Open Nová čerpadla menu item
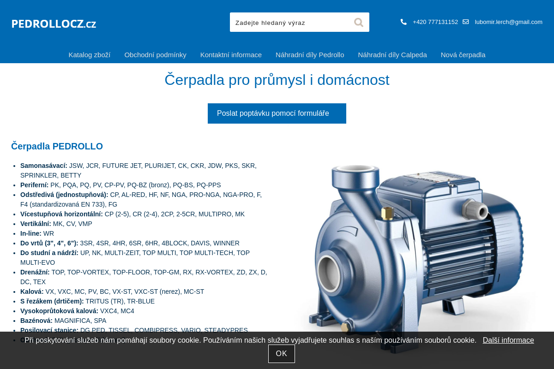 [463, 54]
